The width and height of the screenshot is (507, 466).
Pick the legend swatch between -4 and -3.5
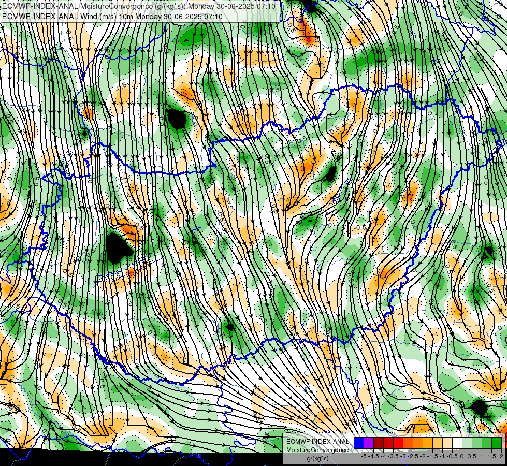tap(388, 443)
